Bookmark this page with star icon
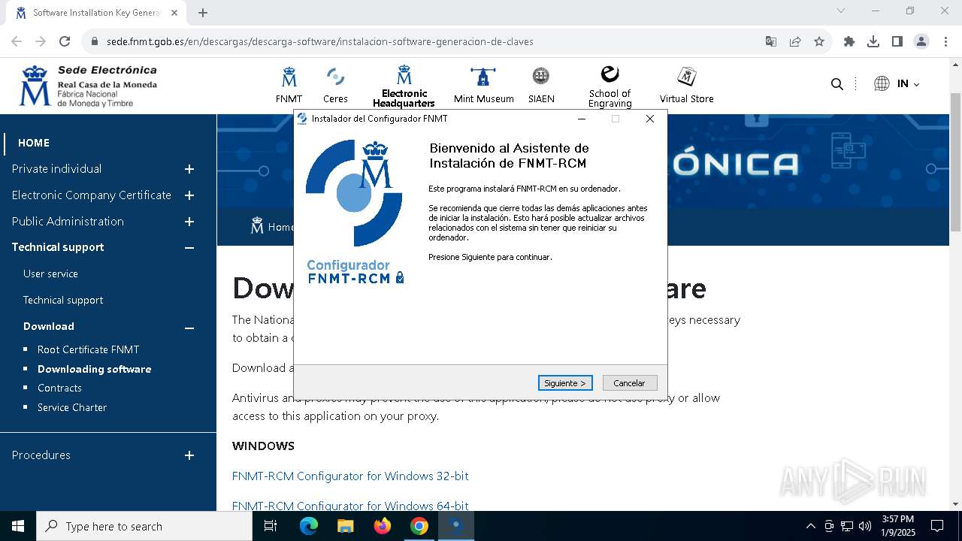This screenshot has height=541, width=962. coord(819,41)
